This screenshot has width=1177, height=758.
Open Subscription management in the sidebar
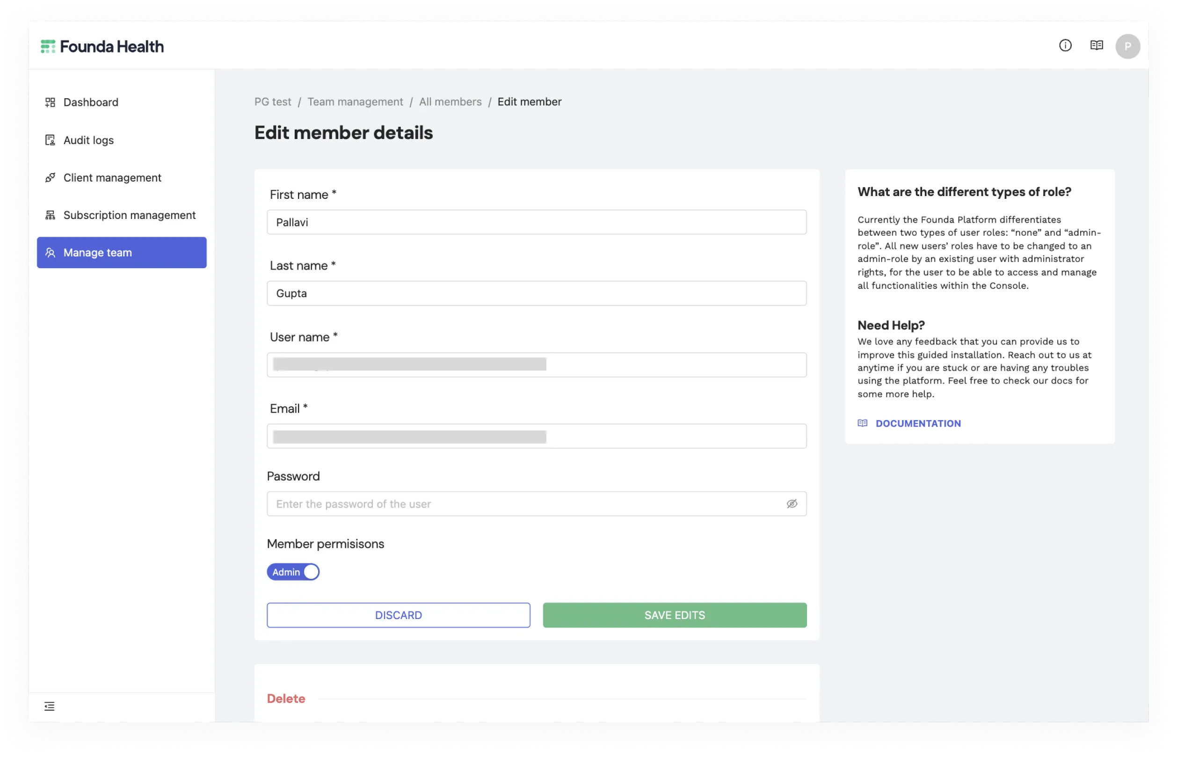[122, 215]
